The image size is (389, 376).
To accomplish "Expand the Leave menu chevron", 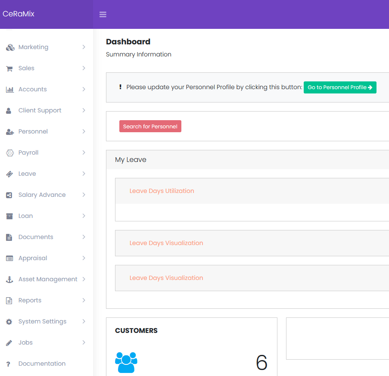I will point(84,174).
